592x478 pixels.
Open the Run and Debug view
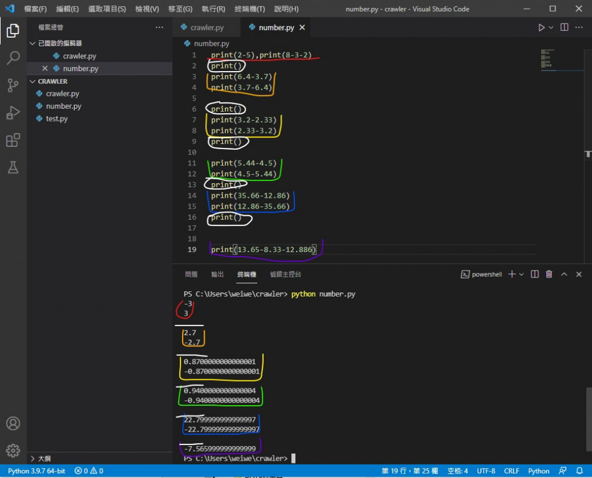tap(13, 113)
